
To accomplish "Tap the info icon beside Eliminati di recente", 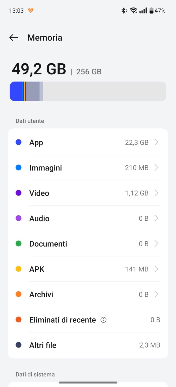I will tap(103, 320).
